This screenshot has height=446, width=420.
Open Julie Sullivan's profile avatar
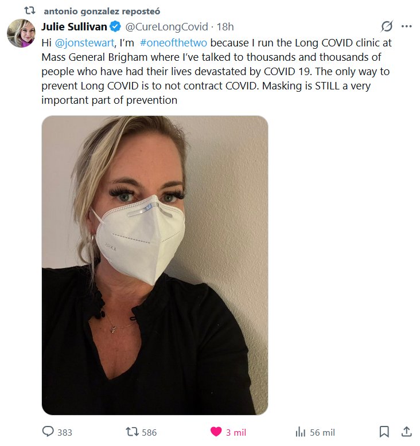[21, 33]
